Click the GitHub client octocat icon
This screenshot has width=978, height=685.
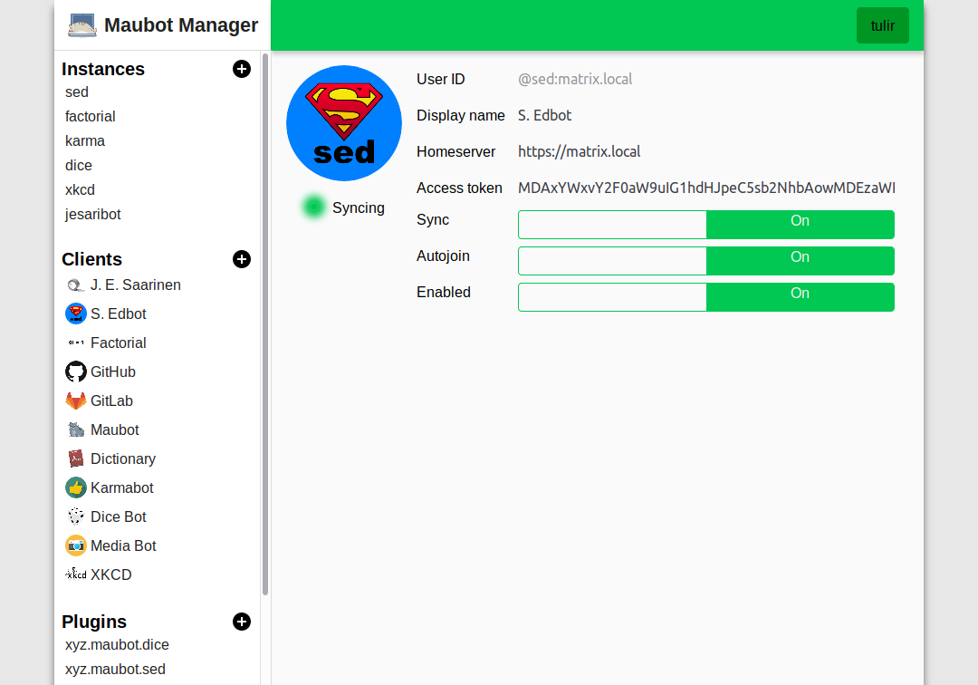pos(76,371)
